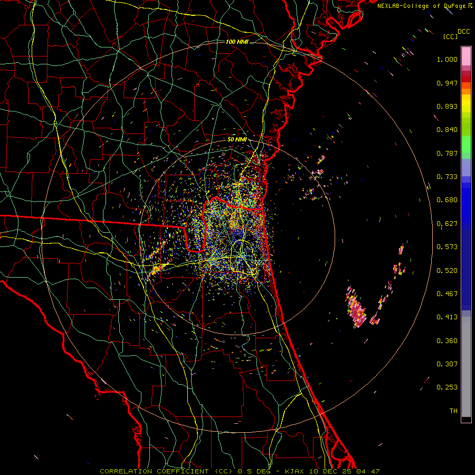Image resolution: width=475 pixels, height=475 pixels.
Task: Click the 0.467 legend value
Action: (447, 294)
